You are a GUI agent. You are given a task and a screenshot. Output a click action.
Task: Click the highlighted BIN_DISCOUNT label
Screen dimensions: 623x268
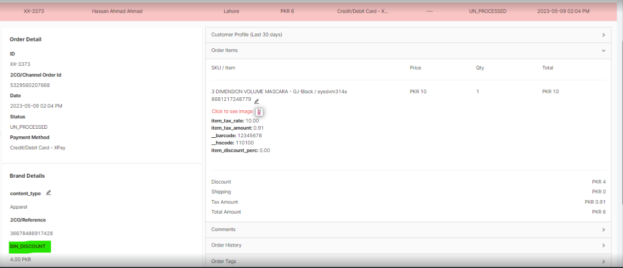pyautogui.click(x=28, y=247)
